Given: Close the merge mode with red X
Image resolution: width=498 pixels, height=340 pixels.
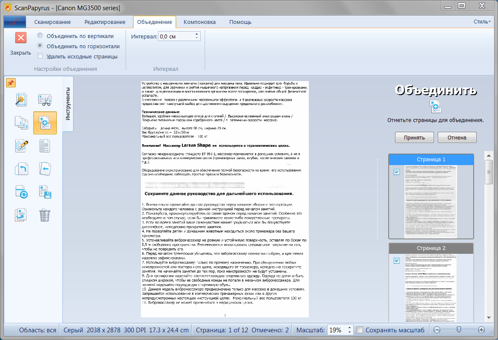Looking at the screenshot, I should click(21, 38).
